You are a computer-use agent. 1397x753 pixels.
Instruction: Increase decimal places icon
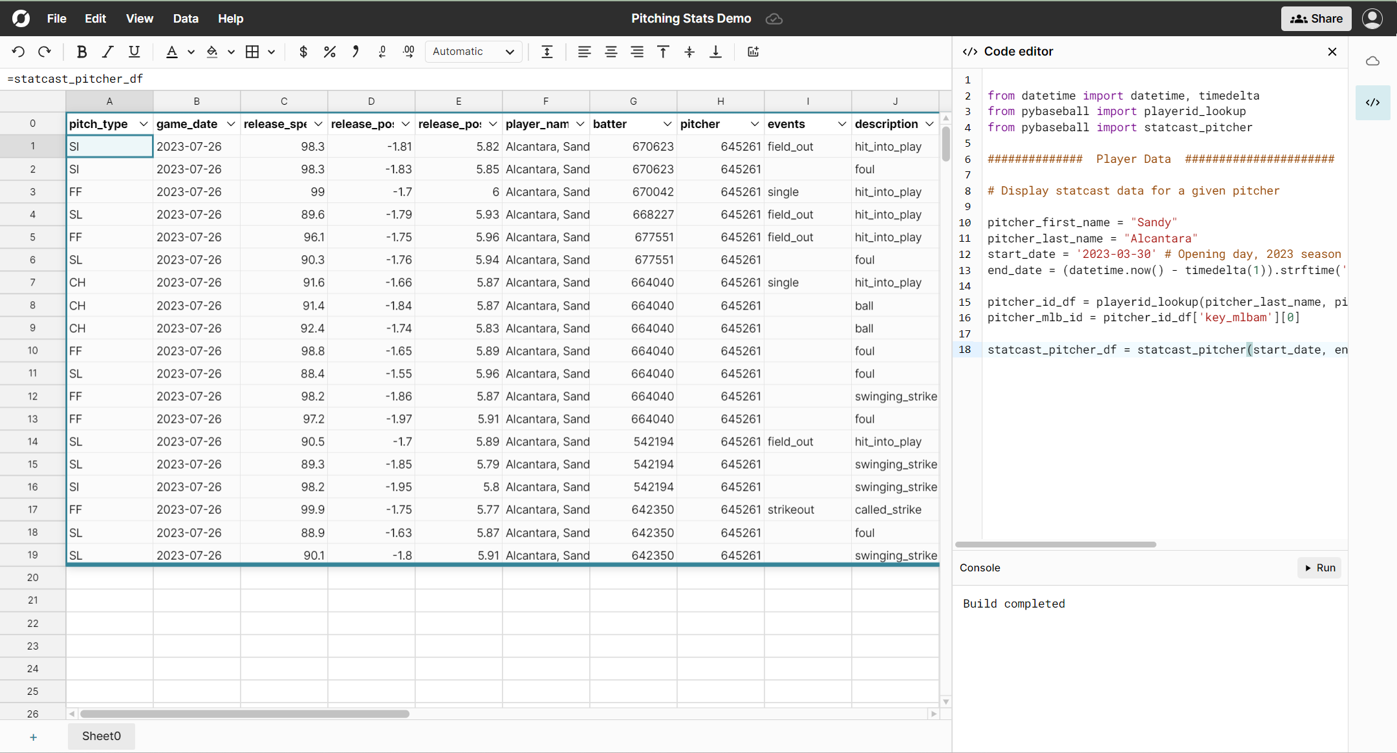tap(408, 52)
